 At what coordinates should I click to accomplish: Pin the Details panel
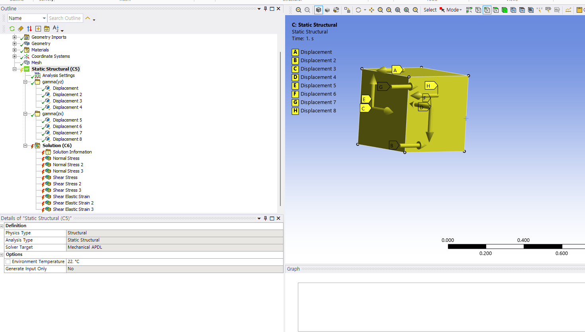click(x=266, y=218)
